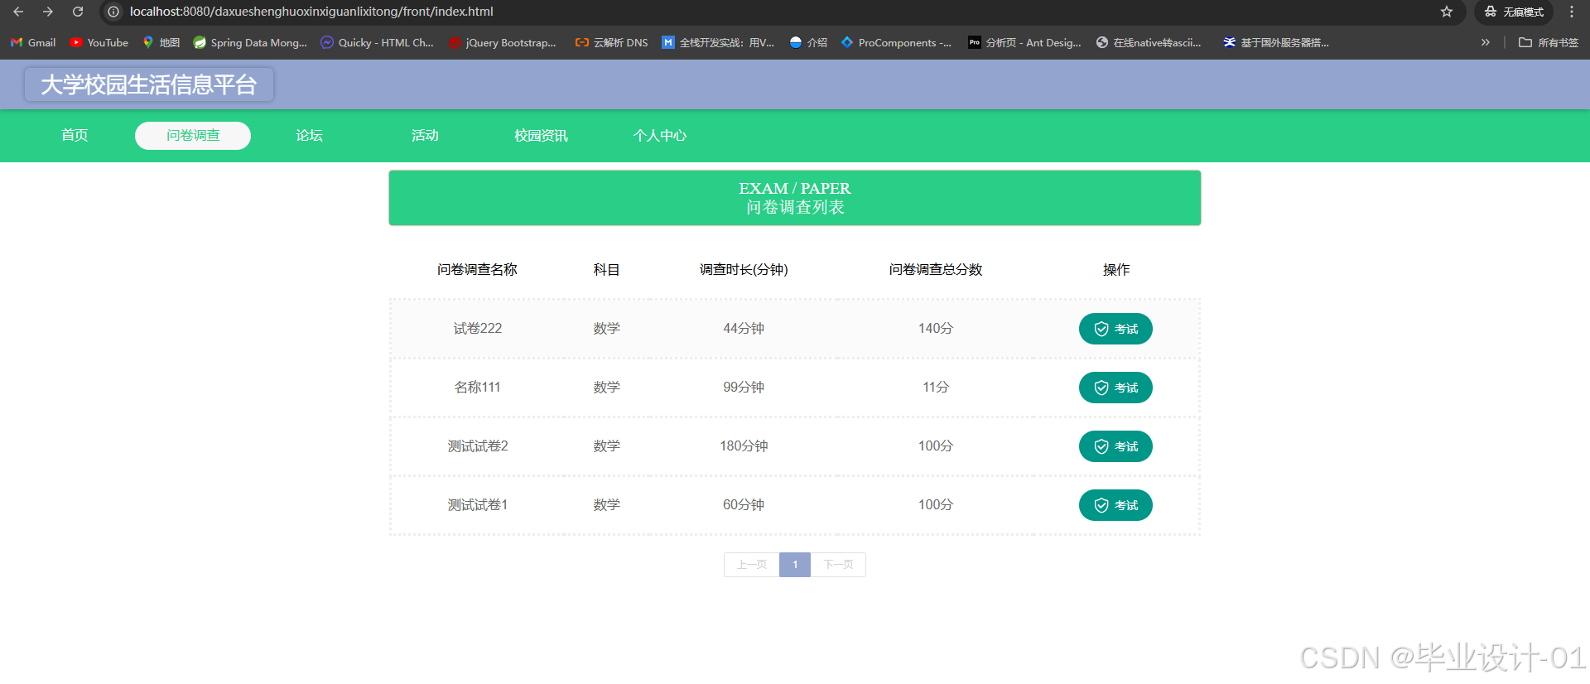Click the 操作 column header
Screen dimensions: 1590x684
(1116, 269)
